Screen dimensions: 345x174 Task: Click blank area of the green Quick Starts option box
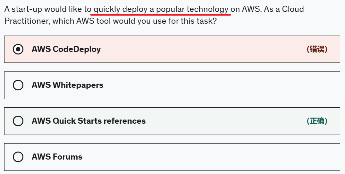(x=224, y=121)
